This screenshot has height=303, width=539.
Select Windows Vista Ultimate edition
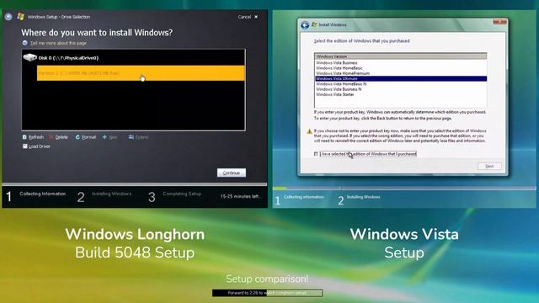(401, 78)
